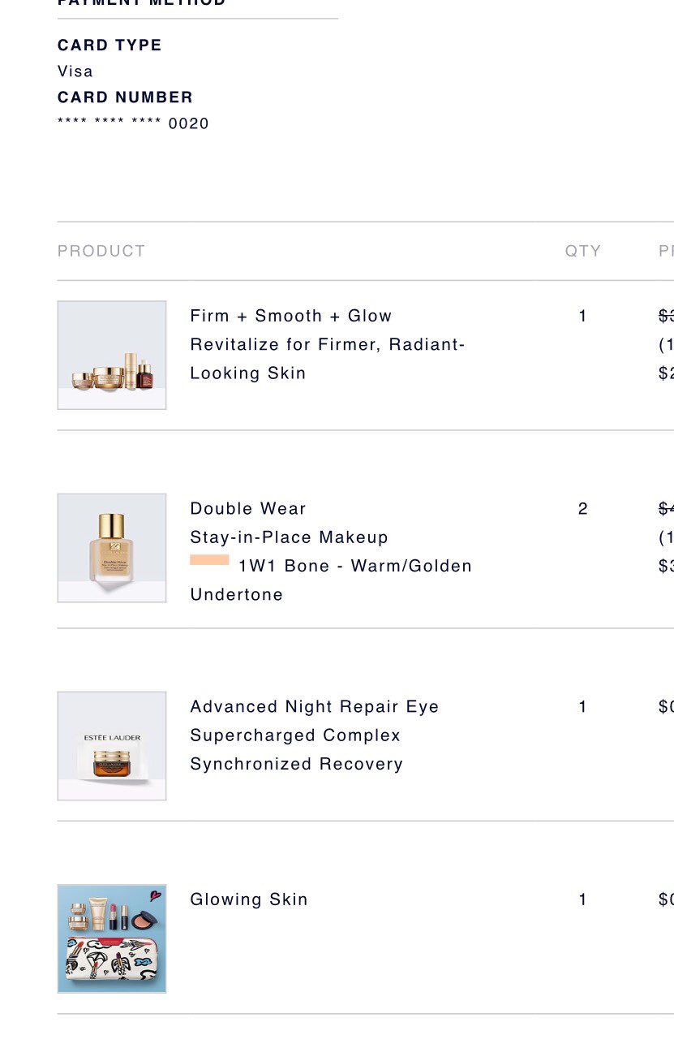Open the Firm + Smooth + Glow product thumbnail
674x1048 pixels.
[112, 356]
